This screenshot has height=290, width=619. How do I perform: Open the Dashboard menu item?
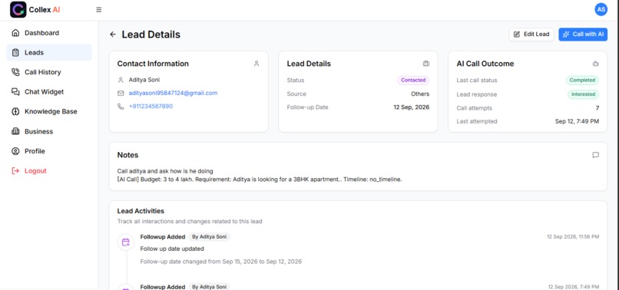49,33
